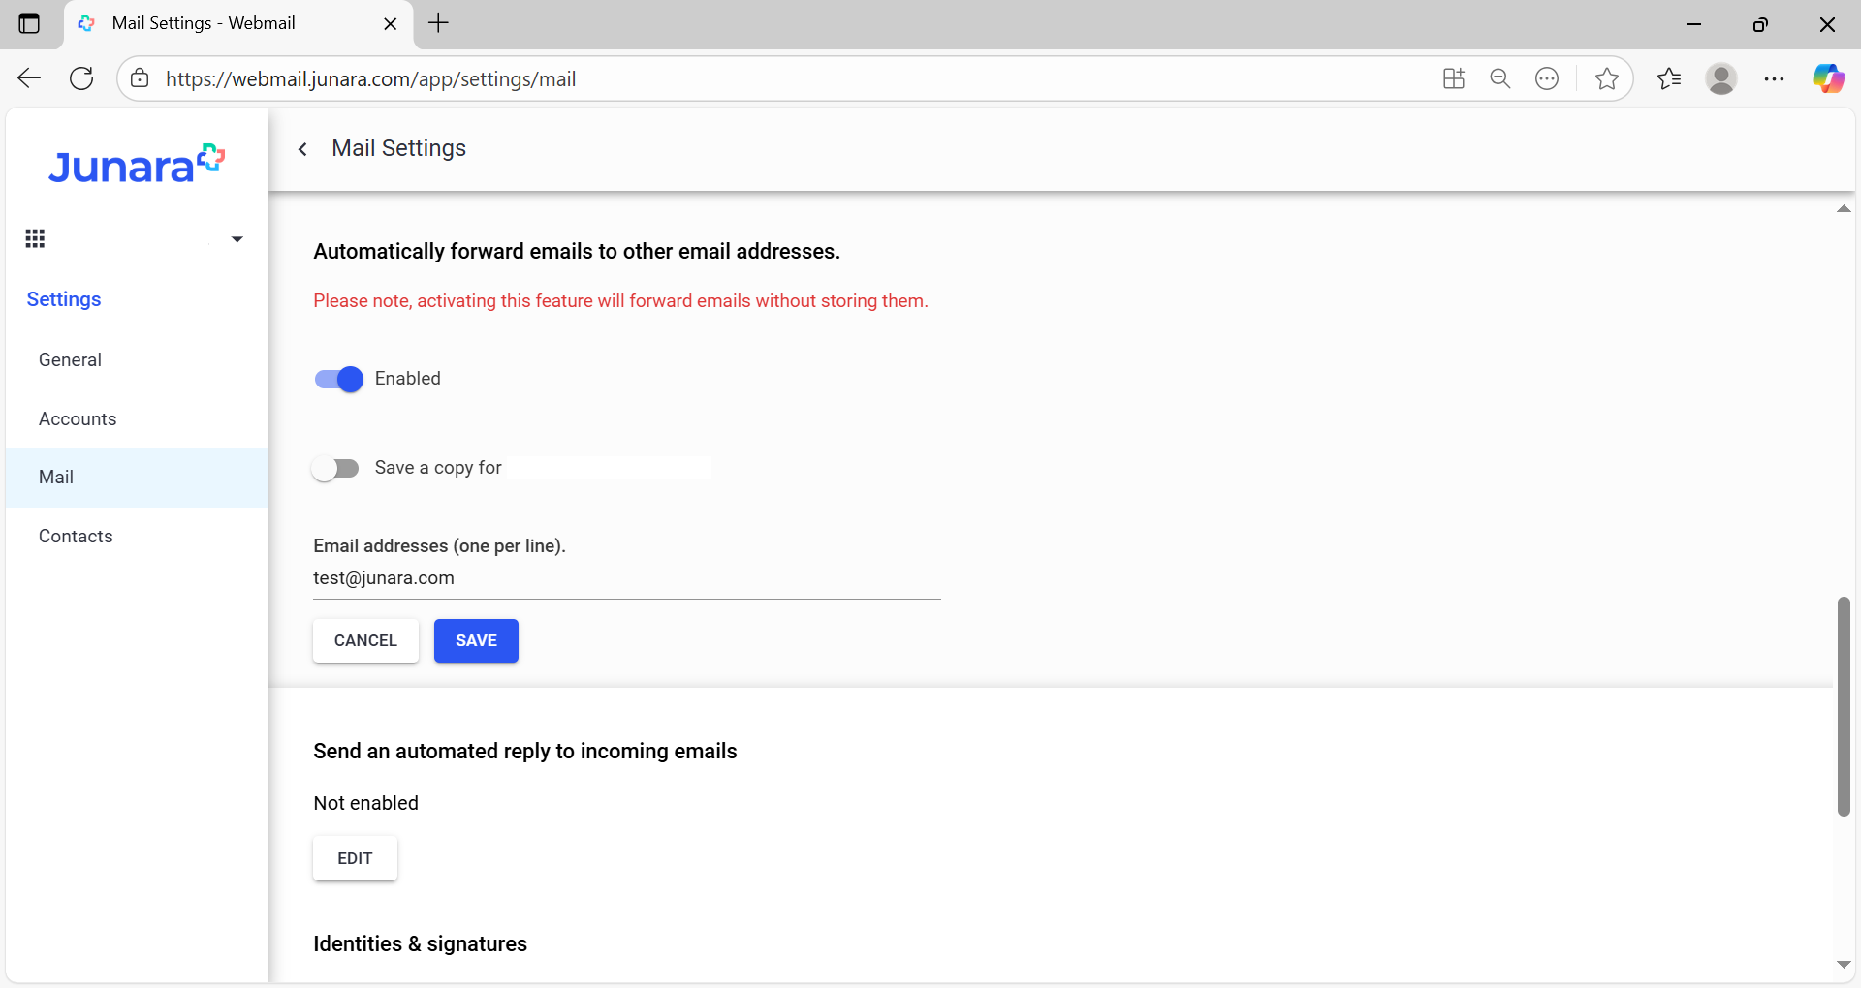The image size is (1861, 988).
Task: Click 'Identities & signatures' heading
Action: click(421, 944)
